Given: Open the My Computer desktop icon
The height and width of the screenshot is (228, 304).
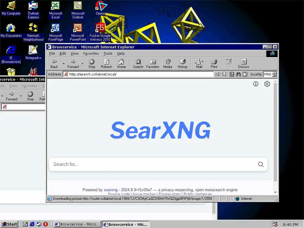Looking at the screenshot, I should click(x=11, y=8).
